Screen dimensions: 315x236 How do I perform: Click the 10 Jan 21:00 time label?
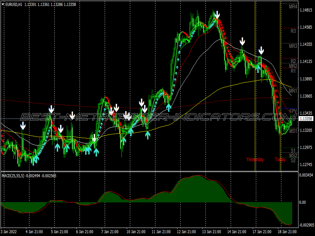(x=136, y=232)
